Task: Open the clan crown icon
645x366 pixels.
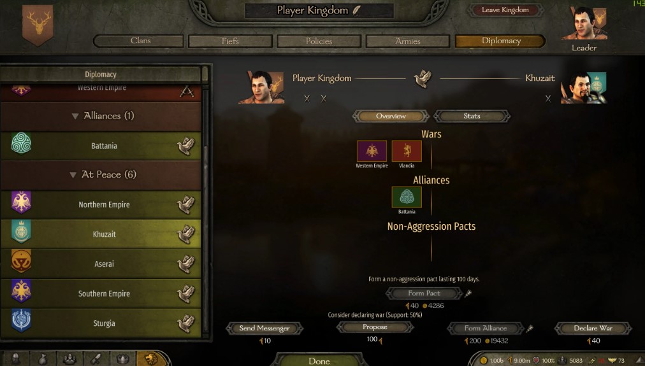Action: [x=122, y=359]
